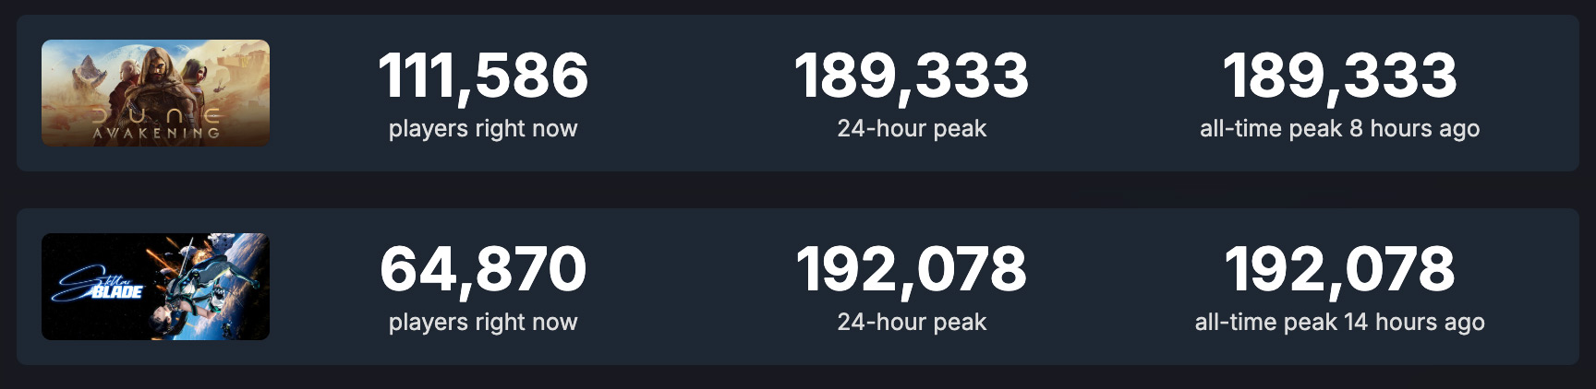Open the Stellar Blade game thumbnail

point(155,287)
